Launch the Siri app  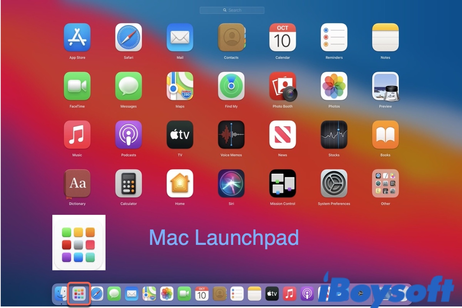pyautogui.click(x=231, y=183)
